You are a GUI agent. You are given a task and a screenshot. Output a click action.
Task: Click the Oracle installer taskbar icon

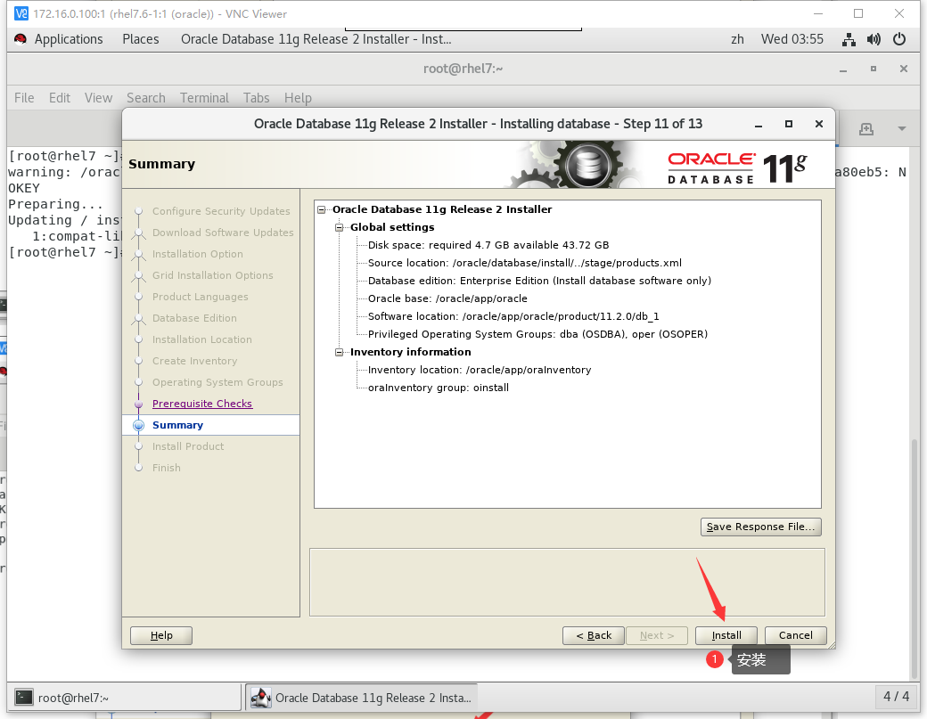[260, 697]
